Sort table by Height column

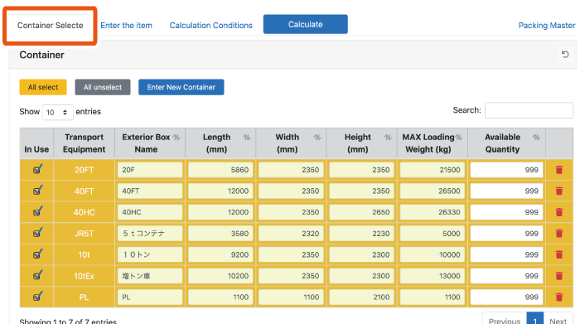coord(388,138)
